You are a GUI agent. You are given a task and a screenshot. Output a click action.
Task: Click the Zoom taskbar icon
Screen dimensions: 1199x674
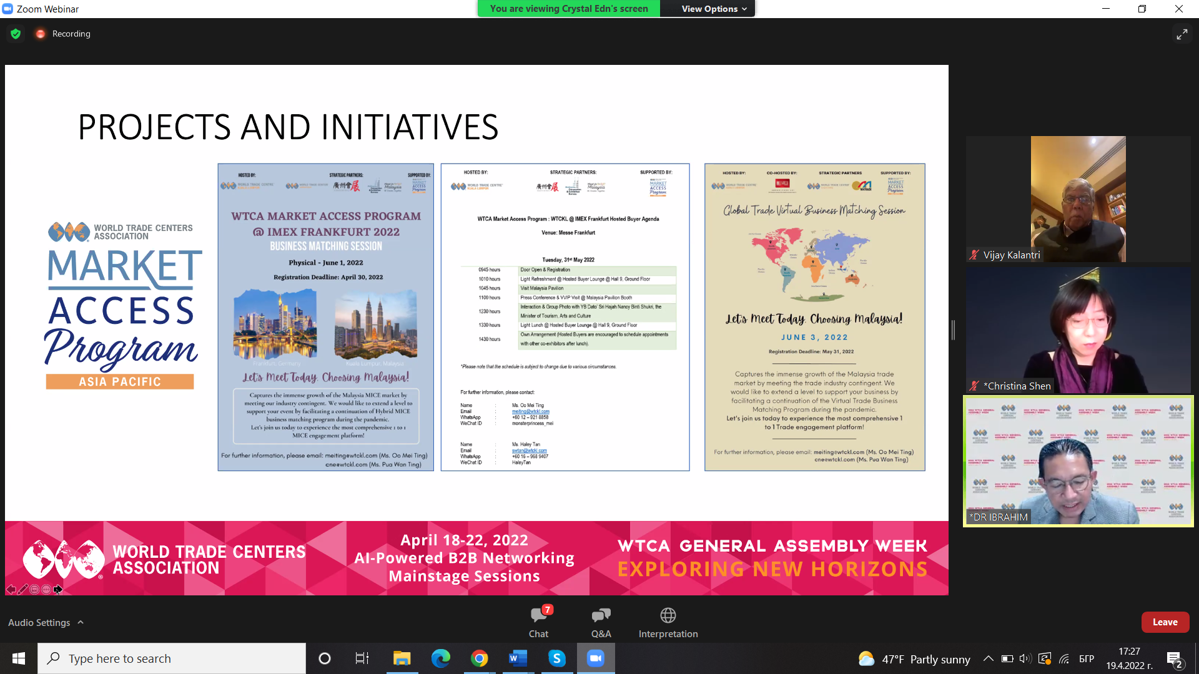tap(596, 658)
